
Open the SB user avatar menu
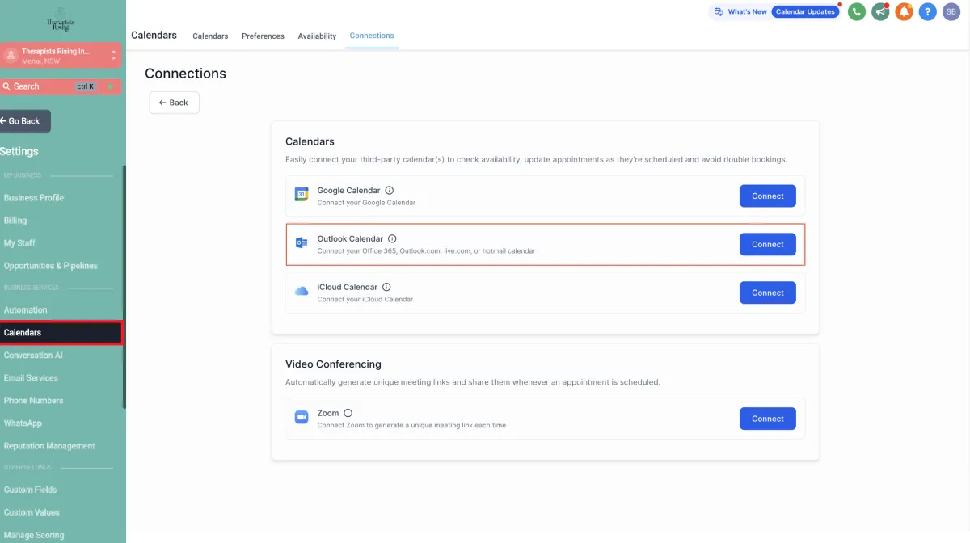[x=951, y=12]
